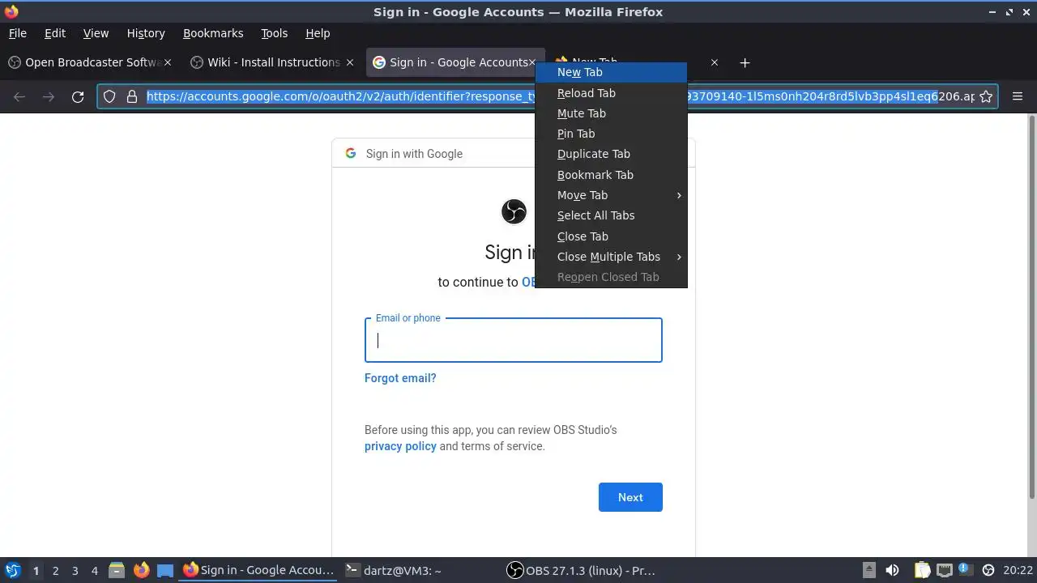This screenshot has height=583, width=1037.
Task: Bookmark this page with the star icon
Action: point(986,96)
